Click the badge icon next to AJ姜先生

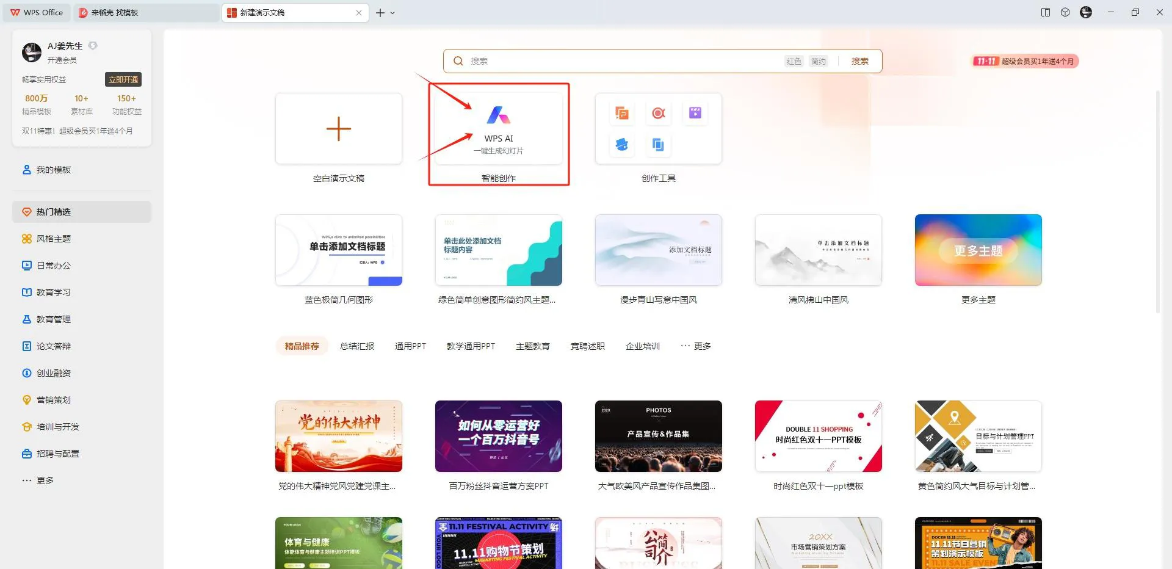click(x=93, y=46)
